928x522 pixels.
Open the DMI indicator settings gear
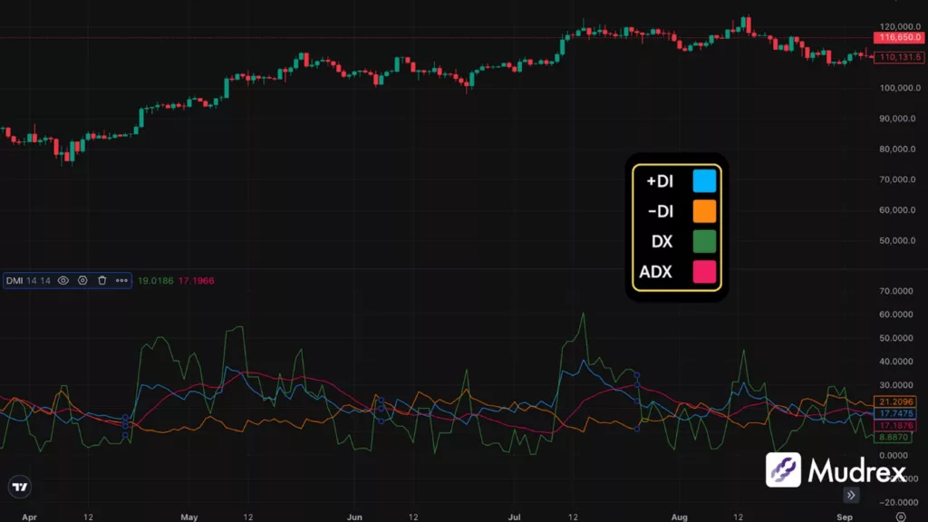82,280
